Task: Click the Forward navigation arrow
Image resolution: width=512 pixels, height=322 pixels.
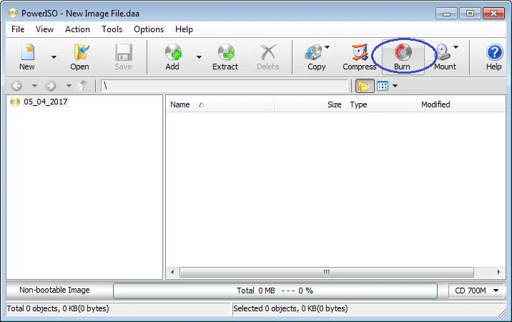Action: pyautogui.click(x=51, y=86)
